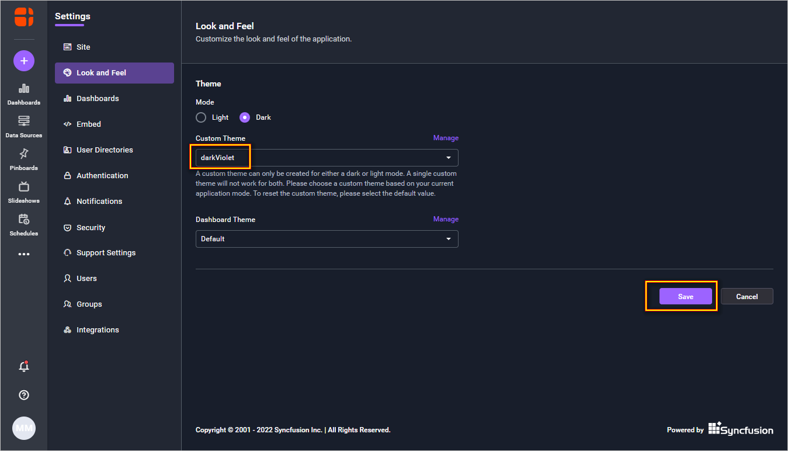This screenshot has width=788, height=451.
Task: Open the Site settings menu item
Action: point(84,47)
